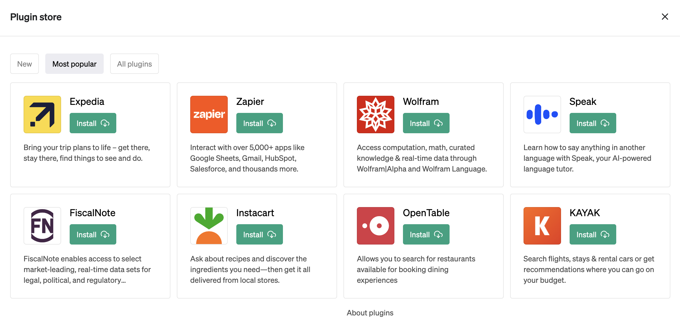The image size is (680, 328).
Task: Install the KAYAK plugin
Action: pyautogui.click(x=593, y=235)
